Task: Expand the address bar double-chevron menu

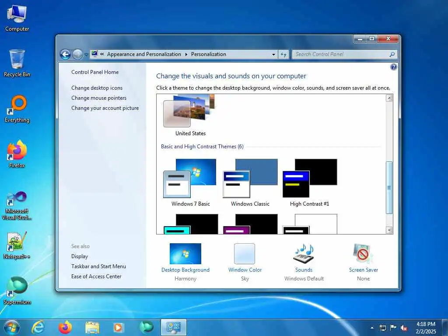Action: tap(102, 54)
